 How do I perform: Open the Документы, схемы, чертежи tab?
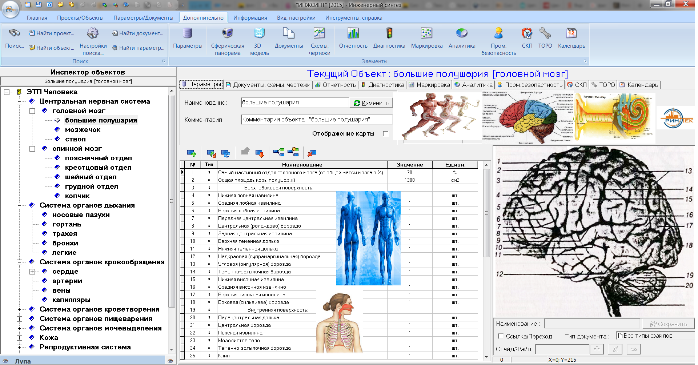[268, 85]
